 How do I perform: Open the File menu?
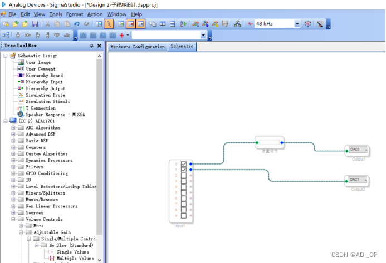coord(12,14)
